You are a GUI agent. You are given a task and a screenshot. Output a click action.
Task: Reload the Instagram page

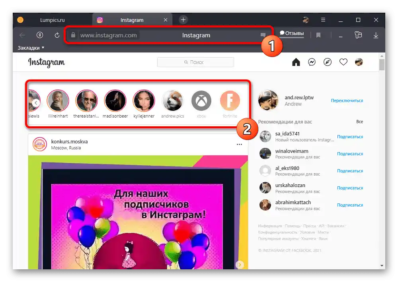(57, 35)
